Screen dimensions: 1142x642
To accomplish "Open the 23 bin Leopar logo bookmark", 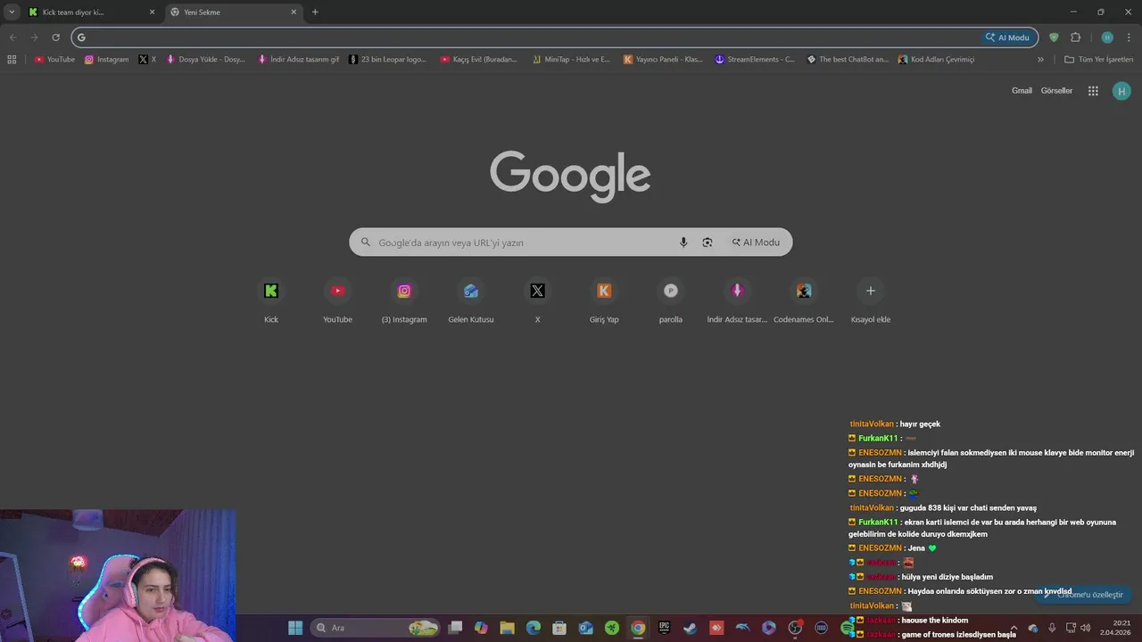I will click(388, 60).
